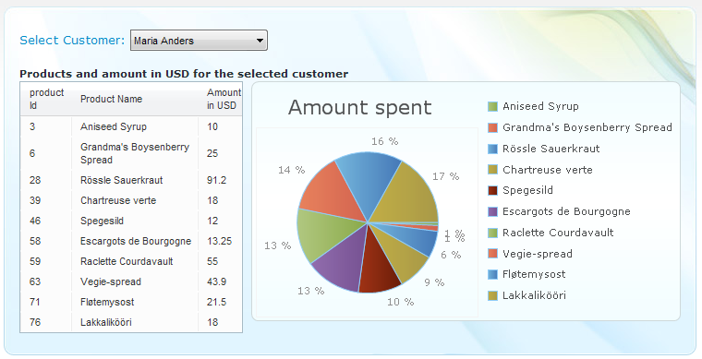Click Spegesild legend color swatch
The height and width of the screenshot is (359, 702).
pos(492,190)
